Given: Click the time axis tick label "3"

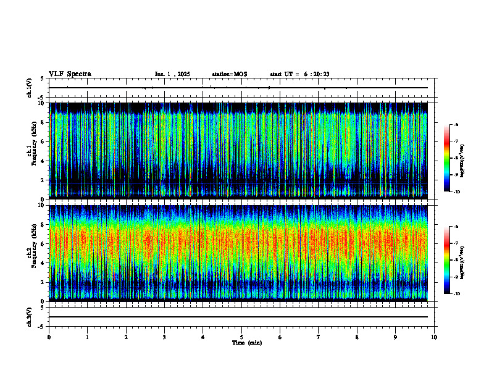Looking at the screenshot, I should [x=164, y=337].
